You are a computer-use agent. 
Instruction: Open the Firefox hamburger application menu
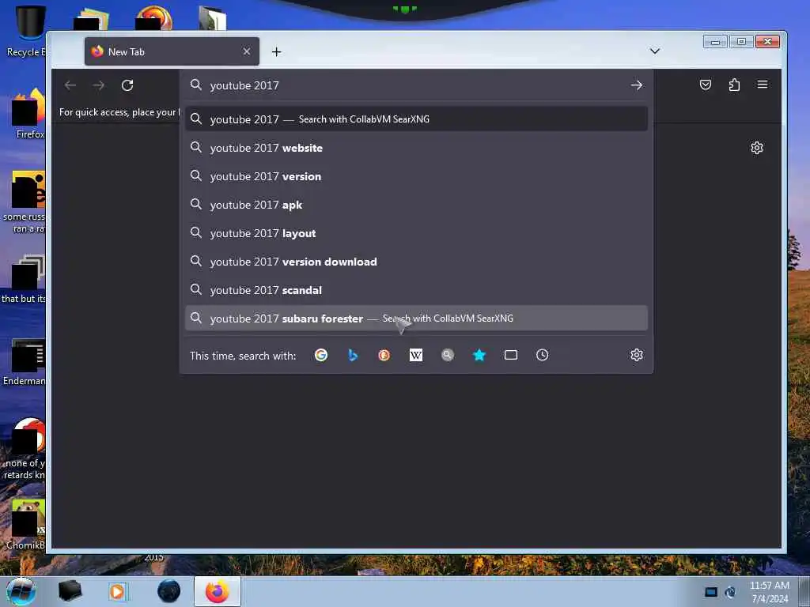[763, 85]
